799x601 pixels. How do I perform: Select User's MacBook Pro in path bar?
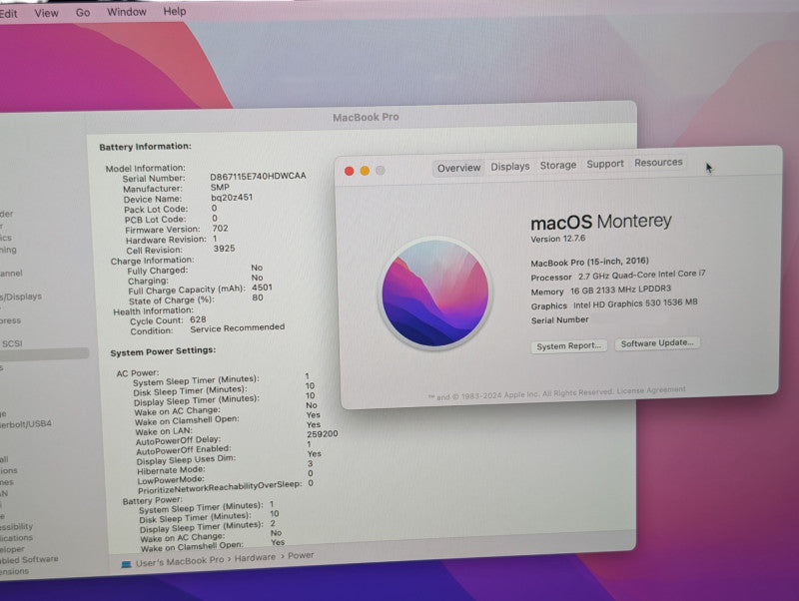[x=180, y=561]
